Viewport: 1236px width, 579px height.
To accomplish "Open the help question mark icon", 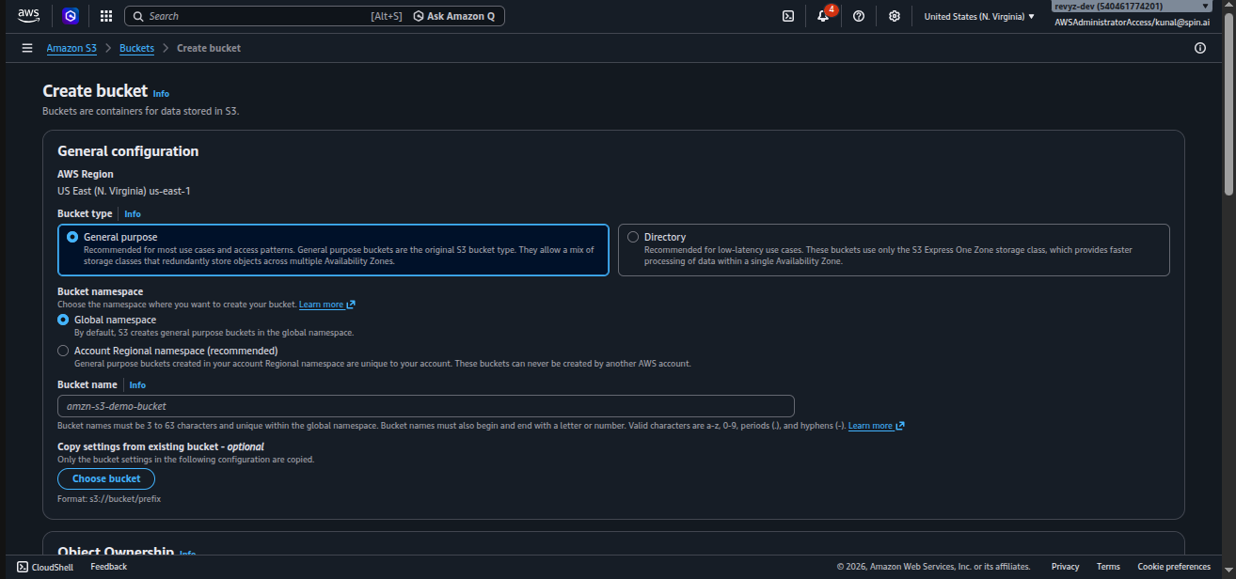I will (859, 16).
